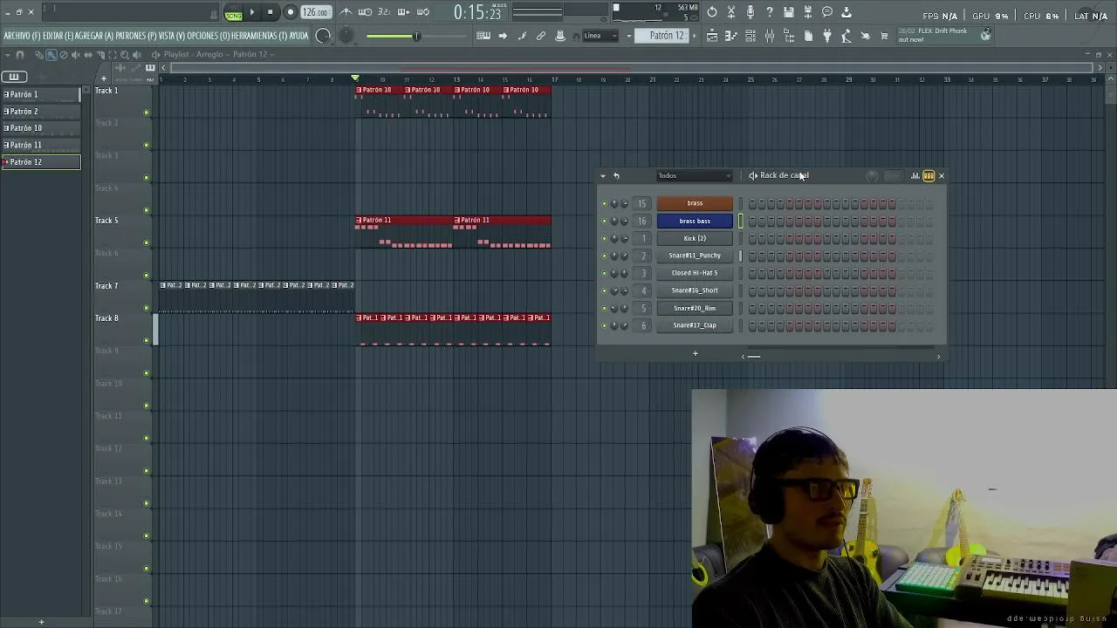
Task: Mute the Closed Hi-Hat 5 channel LED
Action: (604, 273)
